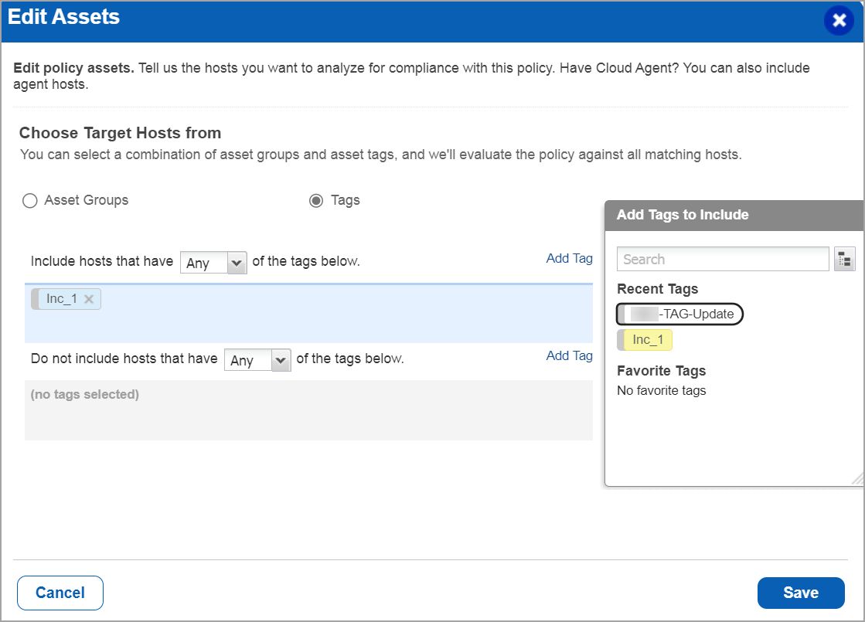
Task: Save the policy asset changes
Action: [800, 593]
